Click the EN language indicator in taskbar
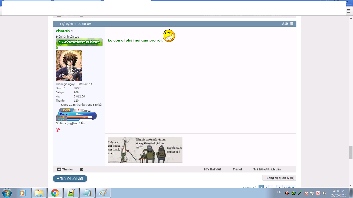Image resolution: width=353 pixels, height=198 pixels. (279, 192)
